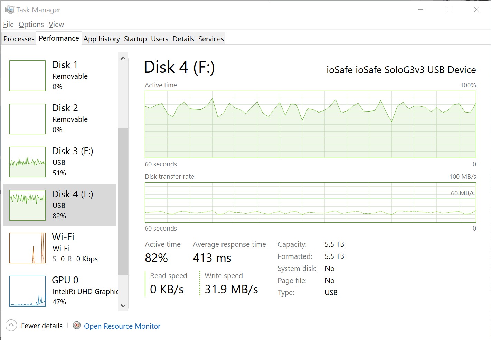491x340 pixels.
Task: Select Disk 3 (E:) in sidebar
Action: pos(59,162)
